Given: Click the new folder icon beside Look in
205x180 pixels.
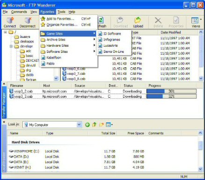Looking at the screenshot, I should pos(102,125).
